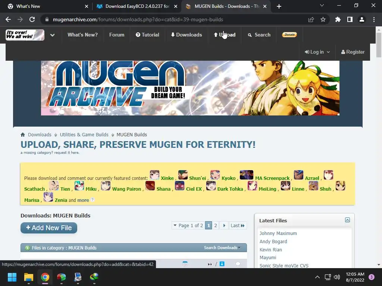Open the Andy Bogard latest file
The height and width of the screenshot is (286, 382).
pos(273,241)
